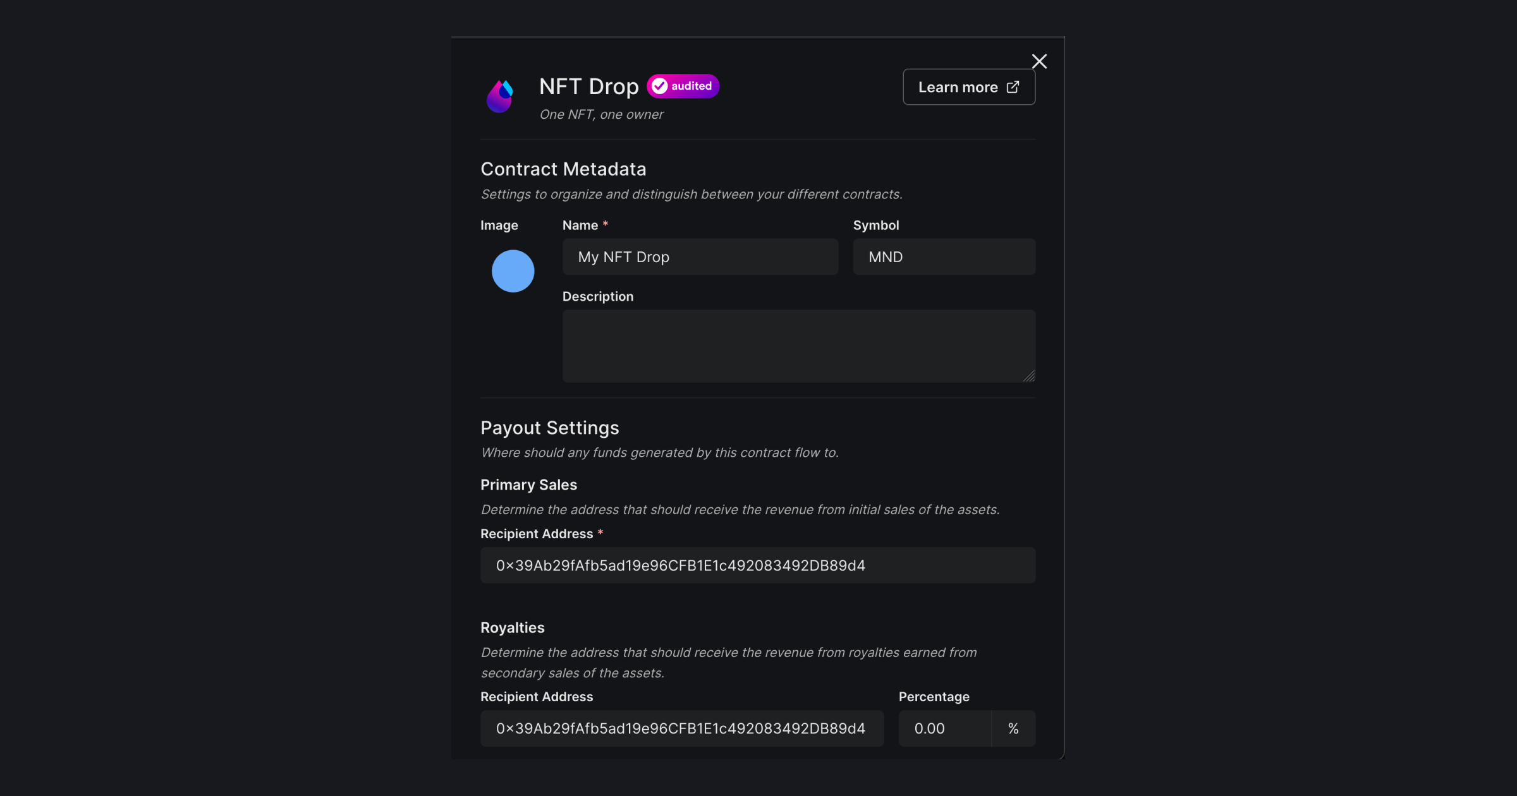The height and width of the screenshot is (796, 1517).
Task: Click the resize handle on Description field
Action: coord(1028,376)
